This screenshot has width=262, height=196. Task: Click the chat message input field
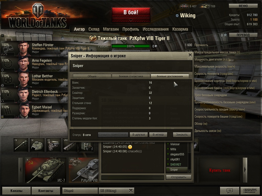(x=133, y=178)
